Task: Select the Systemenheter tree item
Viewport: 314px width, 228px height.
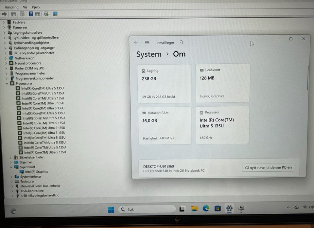Action: pyautogui.click(x=31, y=177)
